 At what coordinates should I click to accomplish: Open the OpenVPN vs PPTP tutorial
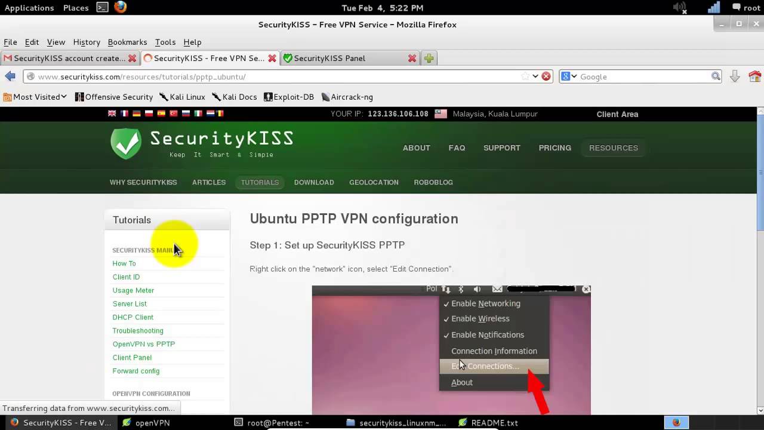pos(143,344)
